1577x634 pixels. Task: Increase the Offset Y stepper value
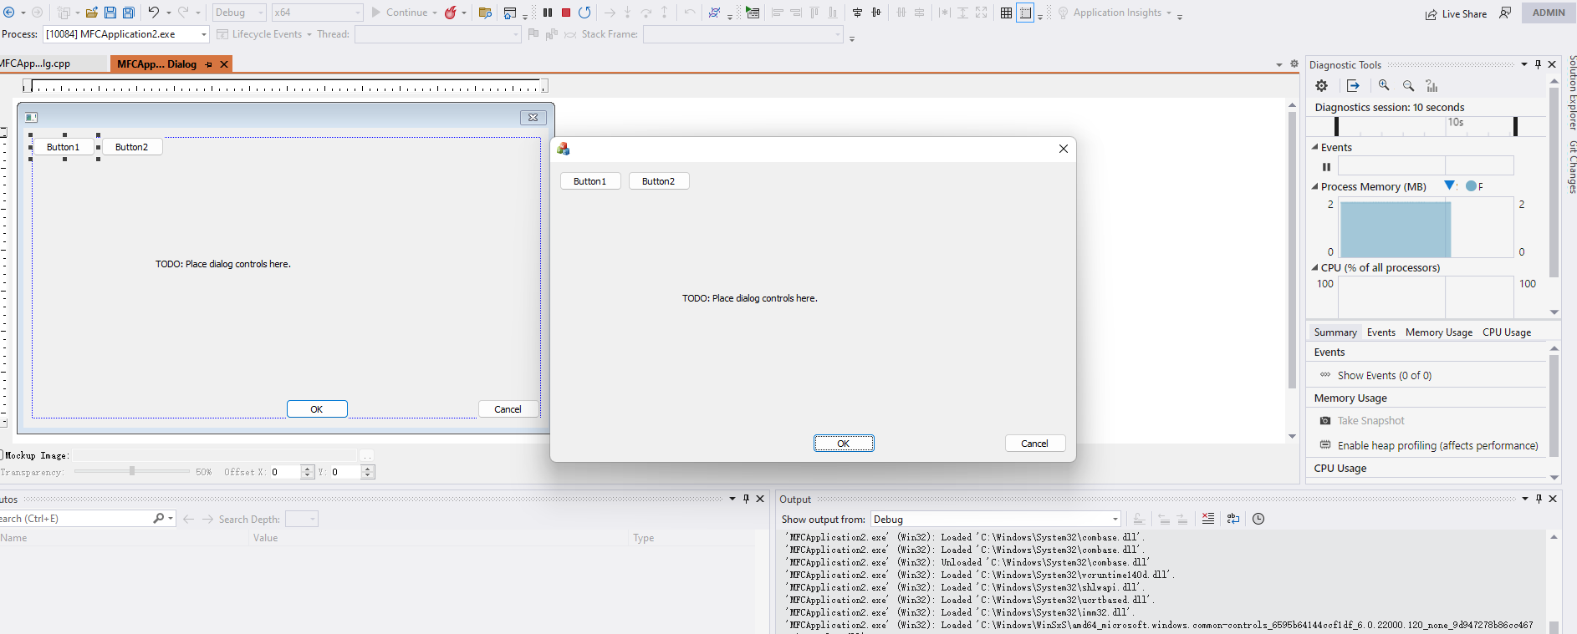tap(368, 469)
